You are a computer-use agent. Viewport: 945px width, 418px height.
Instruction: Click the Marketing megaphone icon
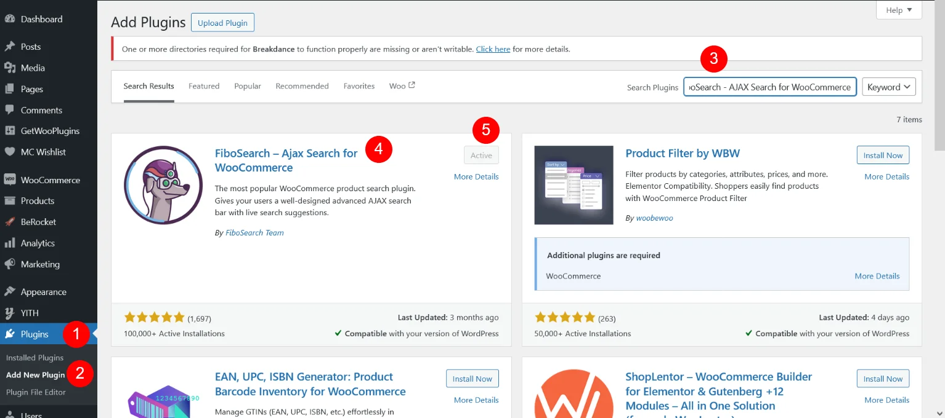pyautogui.click(x=10, y=264)
